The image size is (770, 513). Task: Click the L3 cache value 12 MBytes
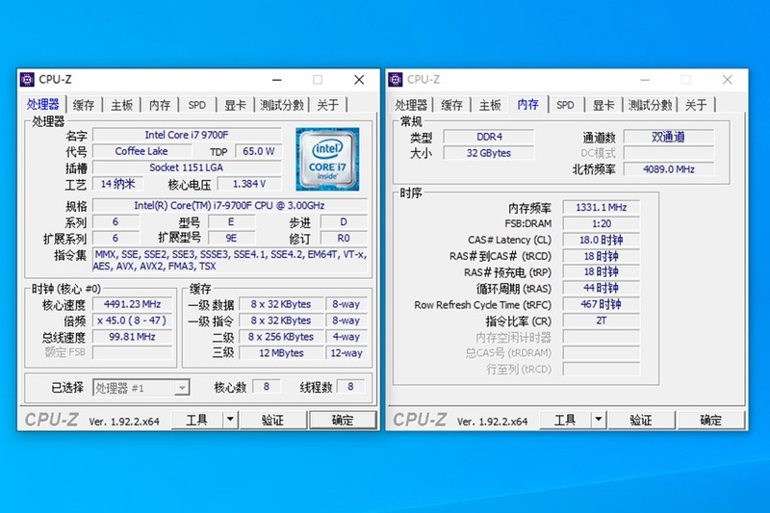(281, 353)
